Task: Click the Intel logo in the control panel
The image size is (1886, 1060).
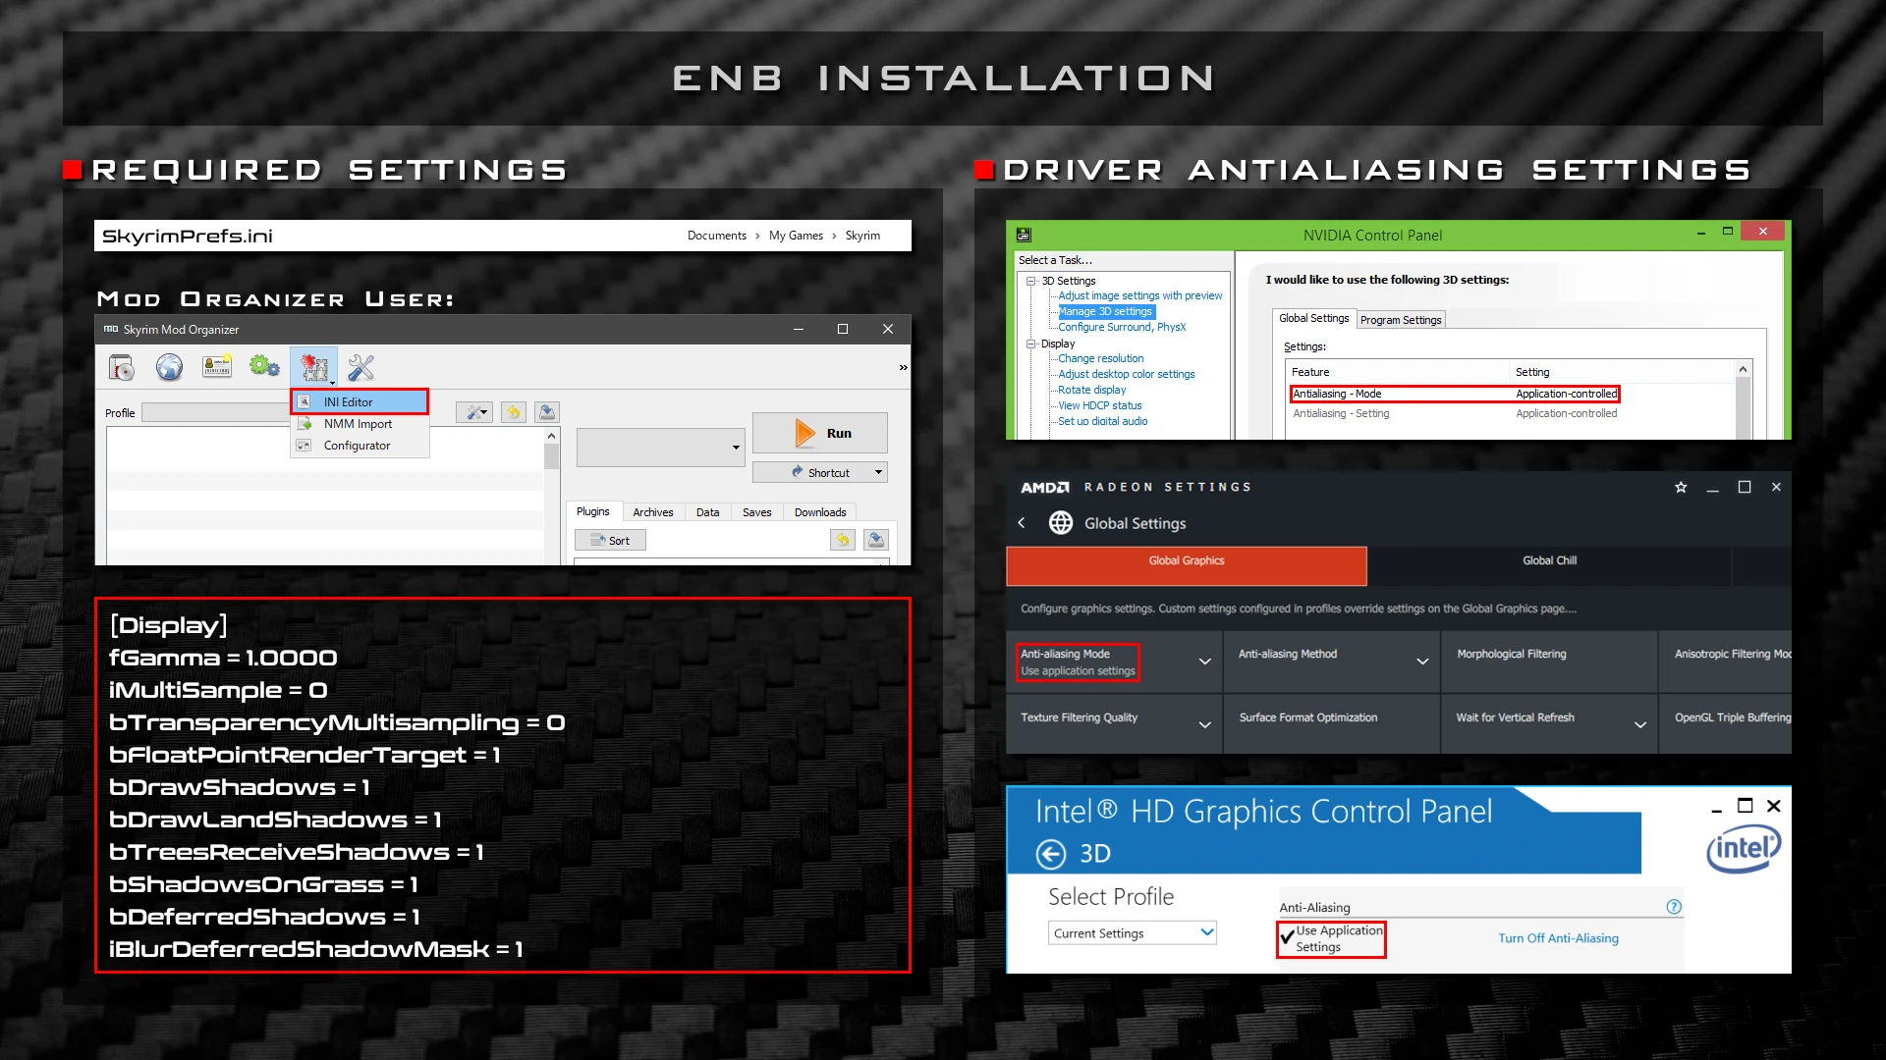Action: [1744, 848]
